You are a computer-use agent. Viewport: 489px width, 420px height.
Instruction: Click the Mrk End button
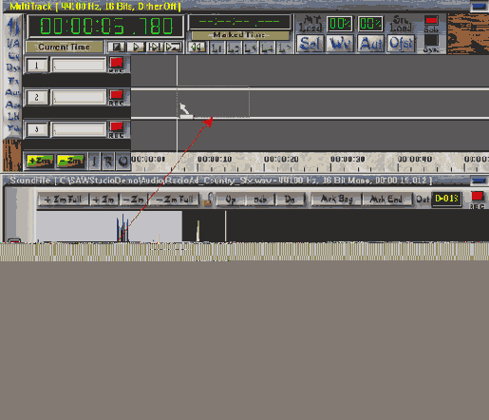pyautogui.click(x=386, y=200)
